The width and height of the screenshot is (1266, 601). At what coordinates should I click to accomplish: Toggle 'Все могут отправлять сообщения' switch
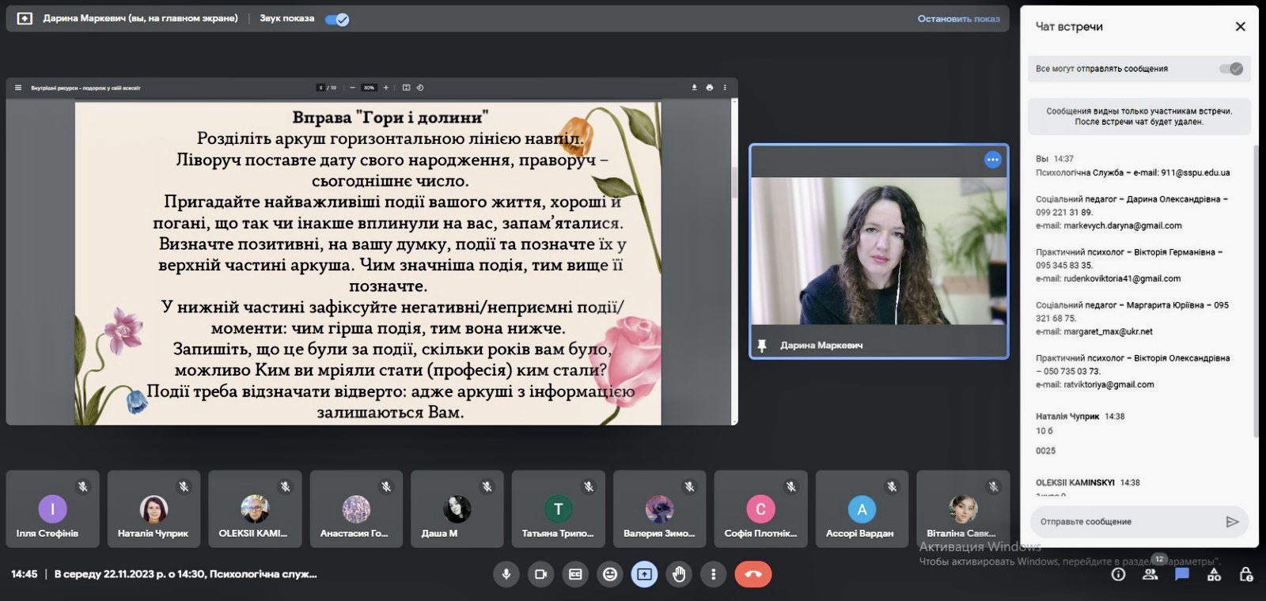[1230, 69]
